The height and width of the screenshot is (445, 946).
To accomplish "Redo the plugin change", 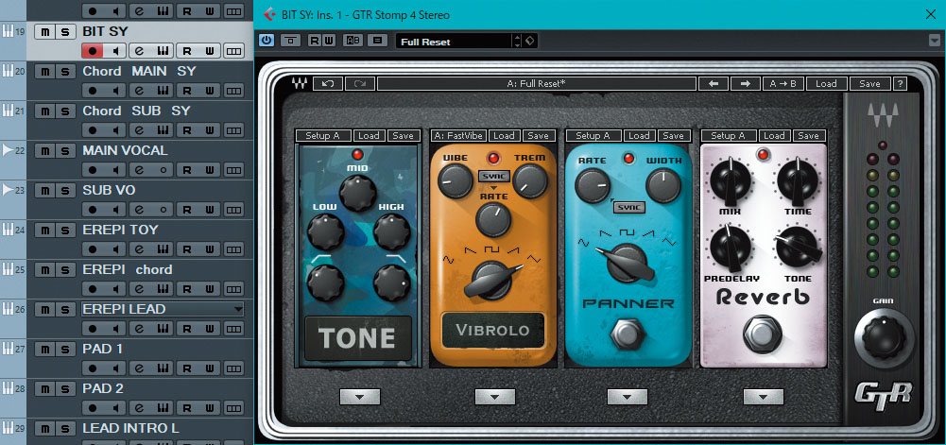I will point(360,84).
